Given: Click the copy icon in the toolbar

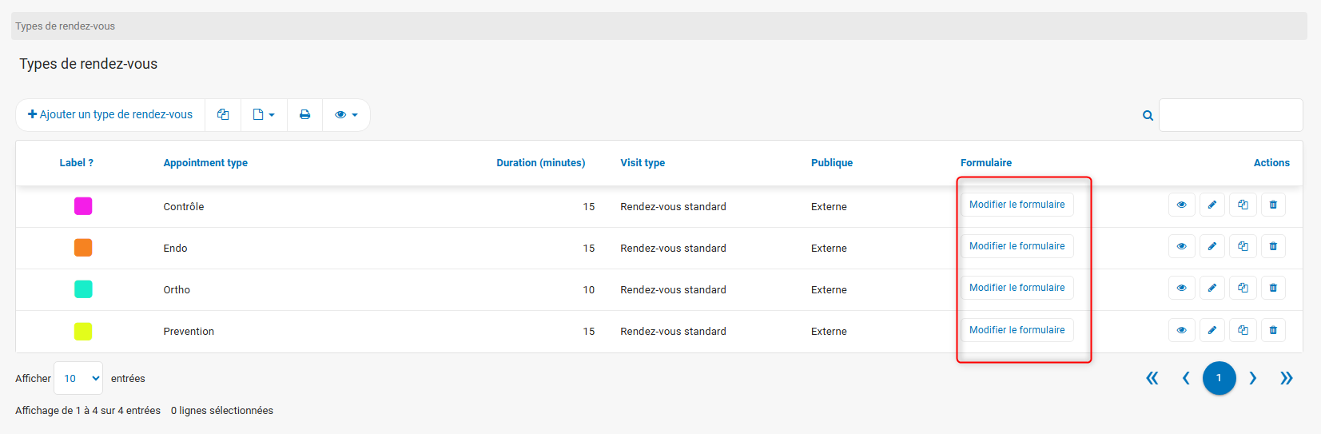Looking at the screenshot, I should tap(223, 115).
